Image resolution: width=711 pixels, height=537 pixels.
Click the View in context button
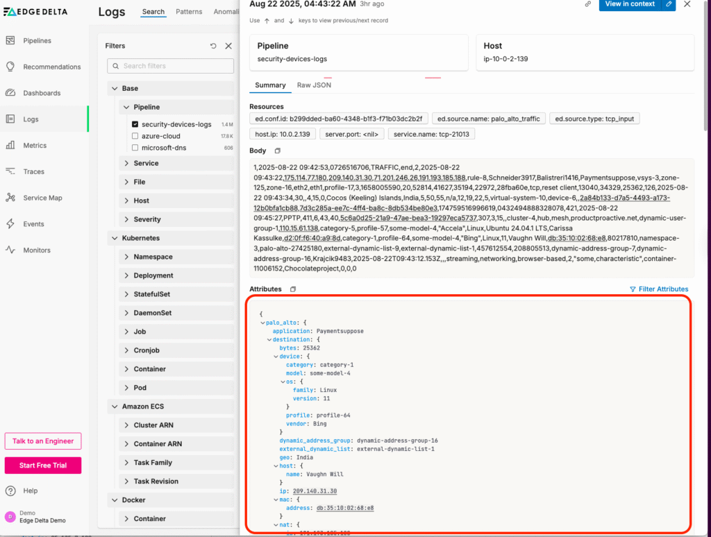629,4
